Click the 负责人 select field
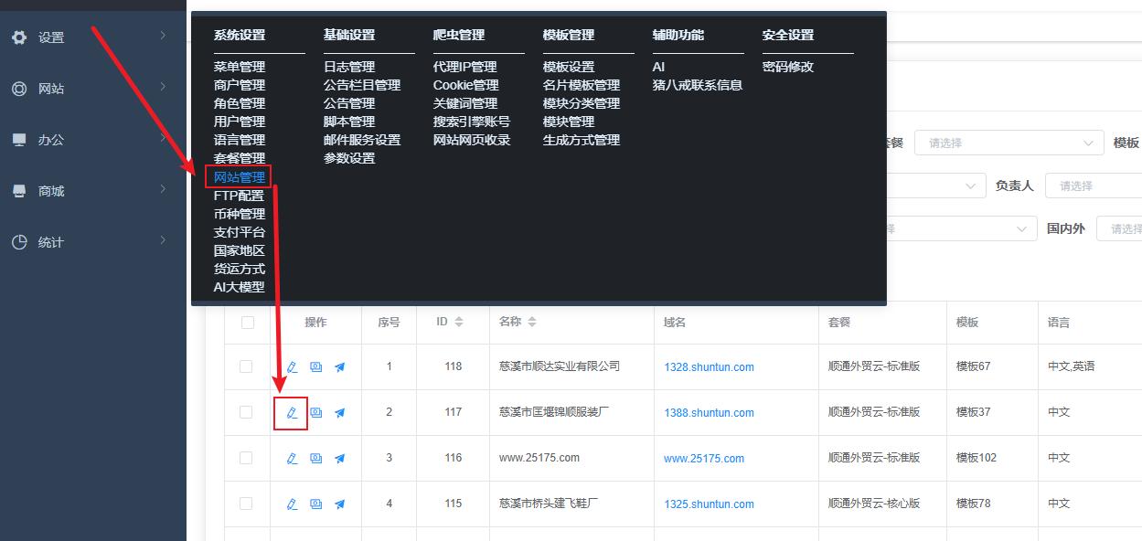 click(1093, 186)
